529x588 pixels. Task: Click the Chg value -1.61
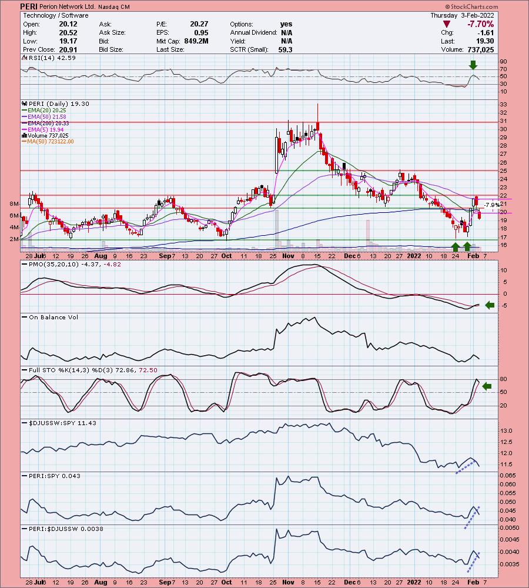click(x=486, y=32)
